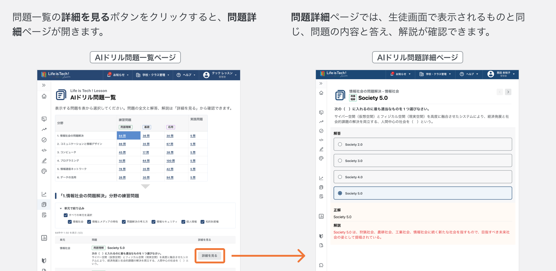Image resolution: width=556 pixels, height=271 pixels.
Task: Toggle 情報社会 unit checkbox
Action: click(70, 222)
